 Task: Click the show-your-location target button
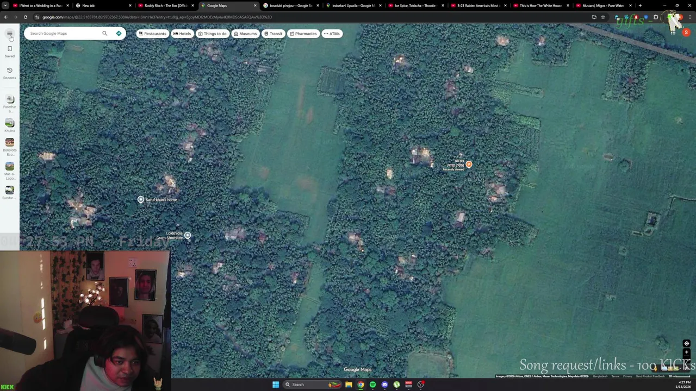pos(686,344)
